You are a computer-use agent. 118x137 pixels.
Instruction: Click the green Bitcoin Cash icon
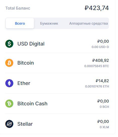(x=9, y=104)
